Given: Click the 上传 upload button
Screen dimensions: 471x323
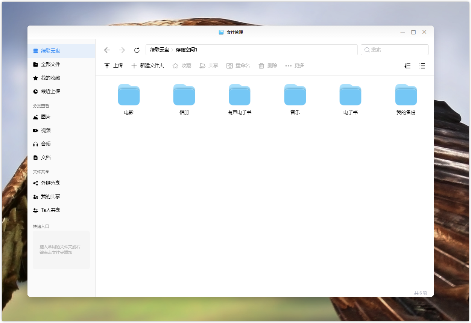Looking at the screenshot, I should coord(113,66).
